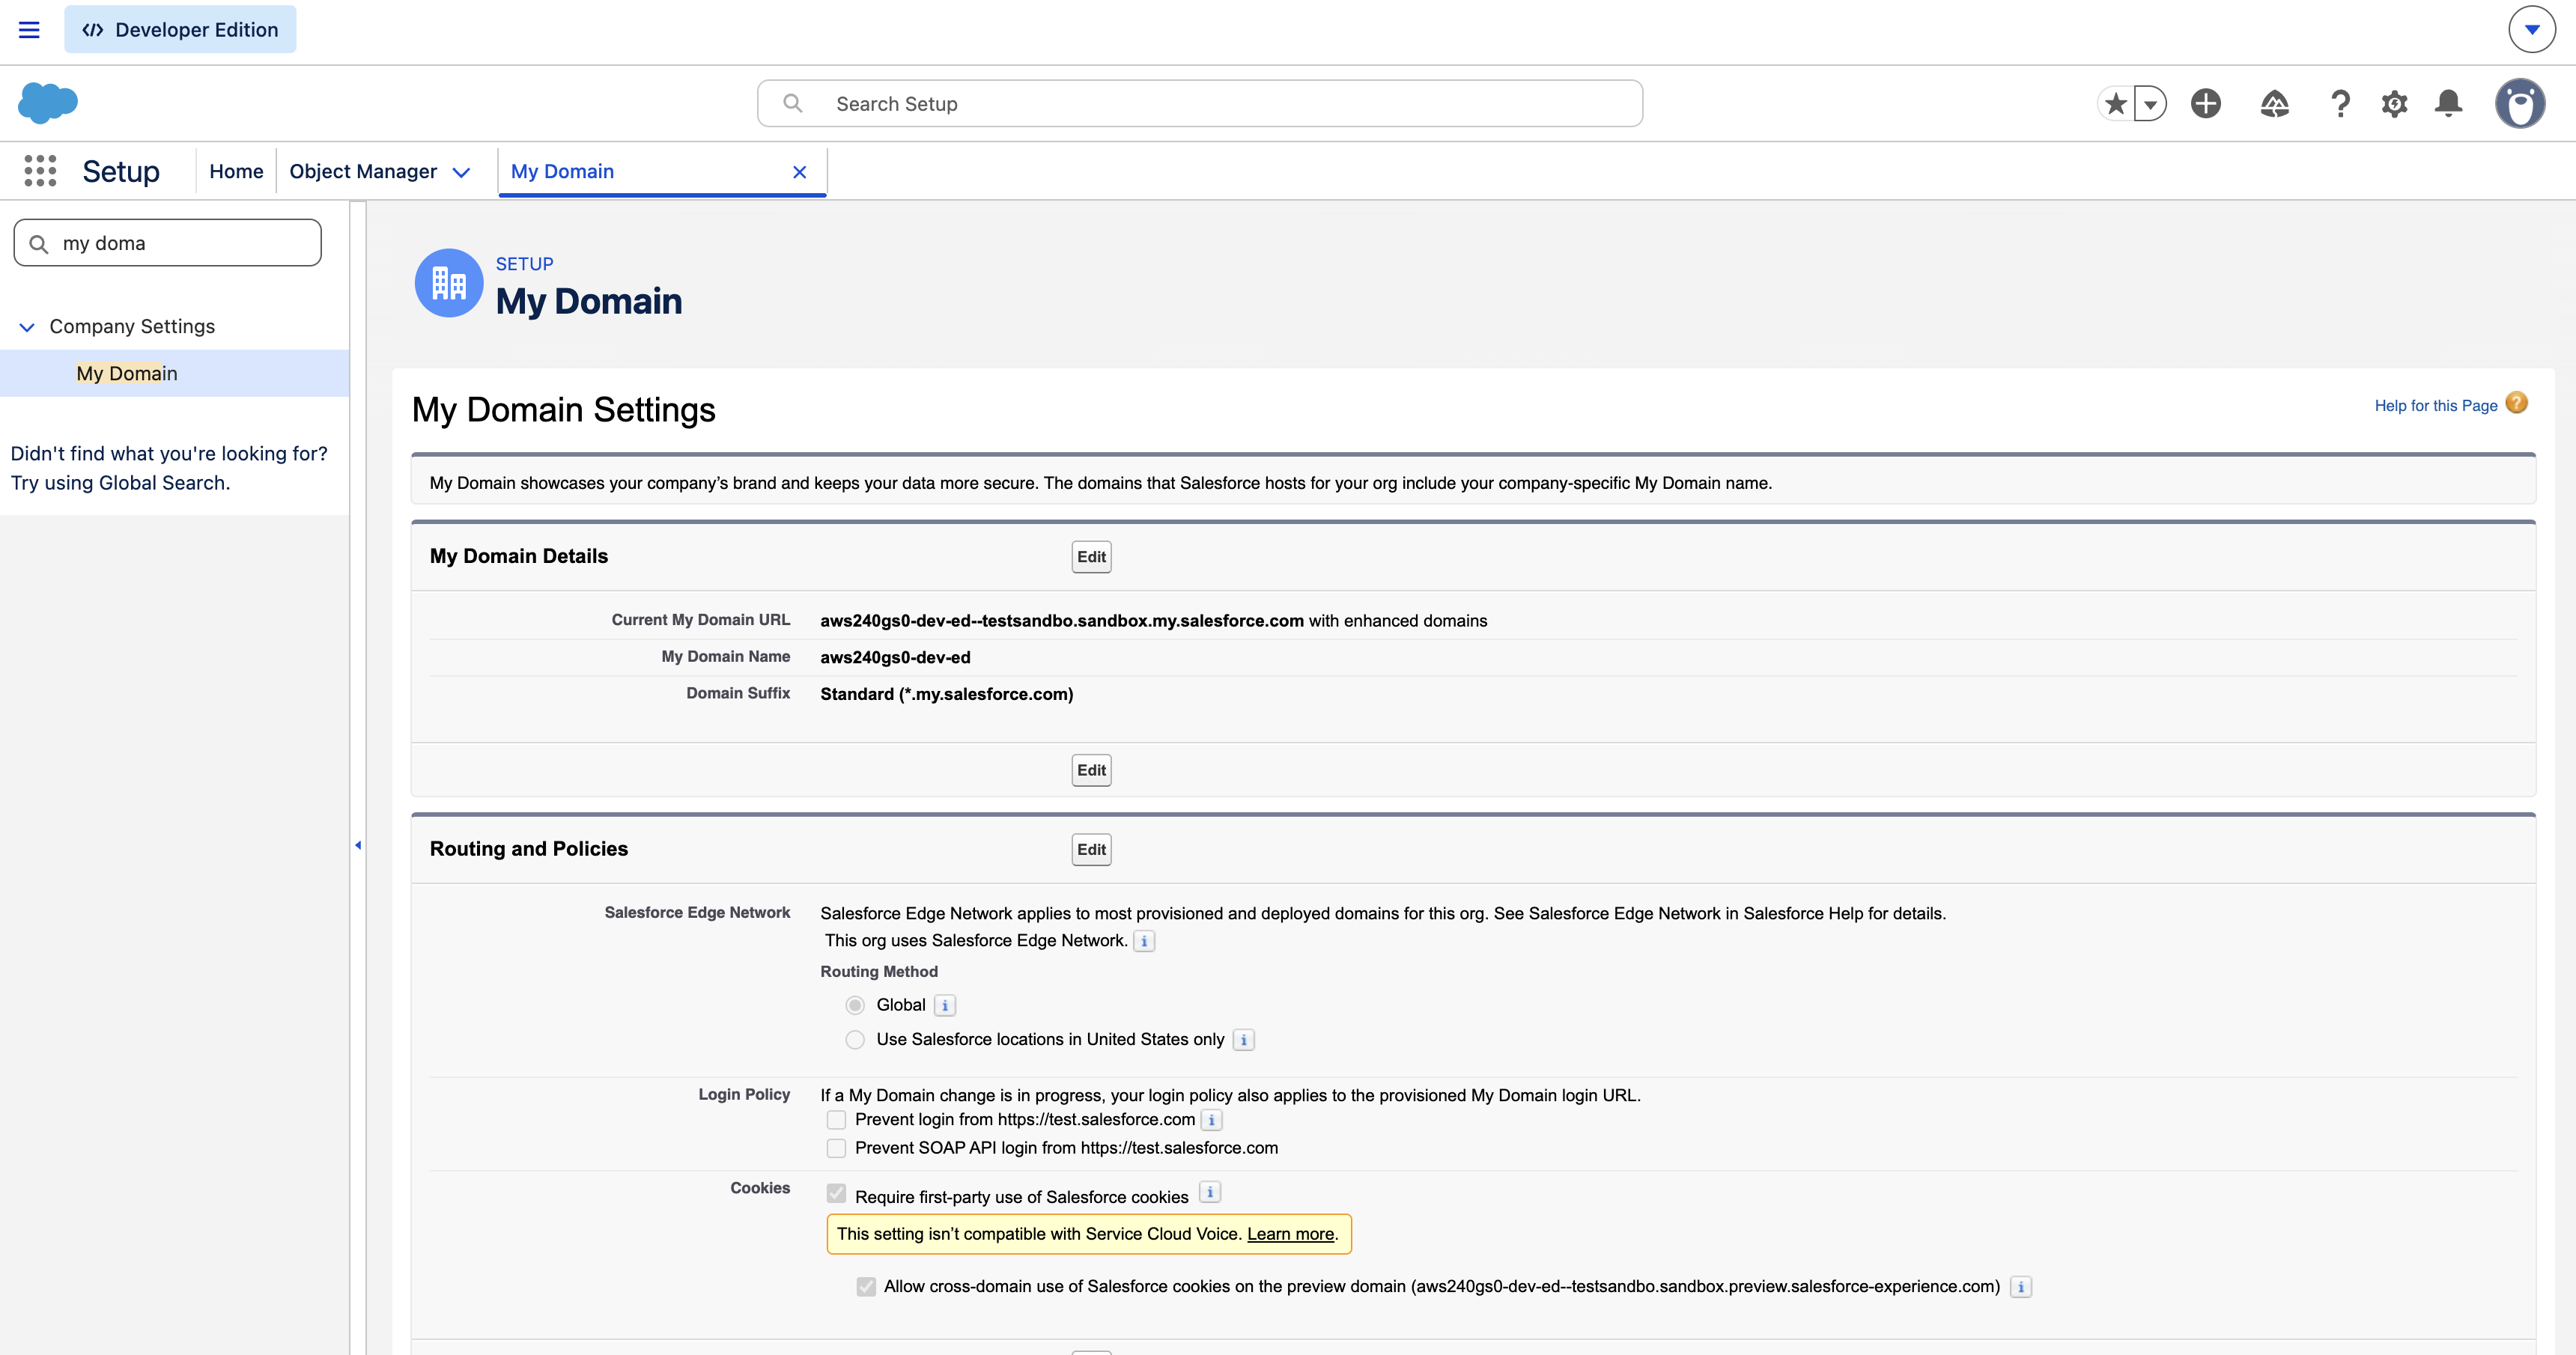Check Prevent SOAP API login checkbox
Screen dimensions: 2576x1355
pos(836,1148)
